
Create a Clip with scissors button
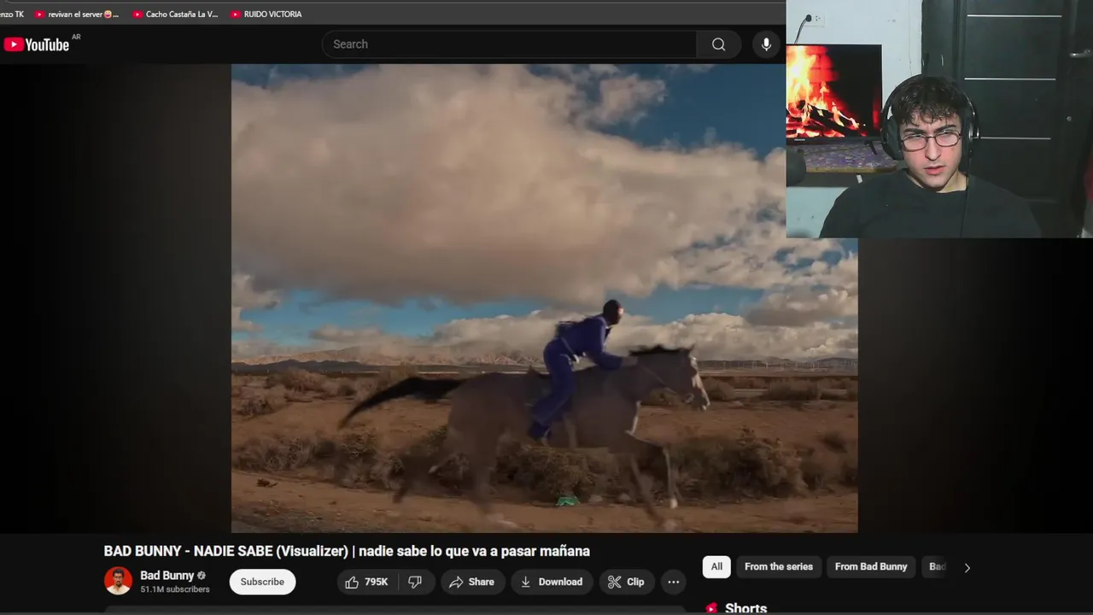point(626,582)
